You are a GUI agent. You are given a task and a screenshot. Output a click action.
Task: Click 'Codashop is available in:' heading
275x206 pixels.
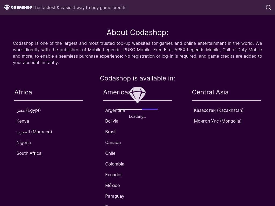coord(137,78)
